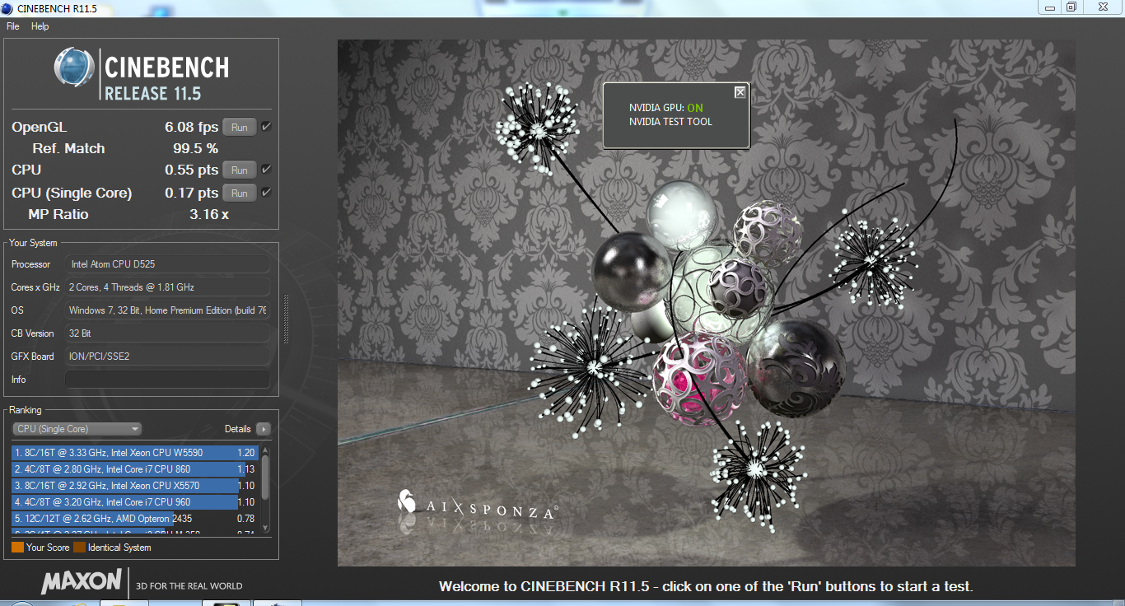Click the NVIDIA TEST TOOL text
Viewport: 1125px width, 606px height.
(x=670, y=122)
